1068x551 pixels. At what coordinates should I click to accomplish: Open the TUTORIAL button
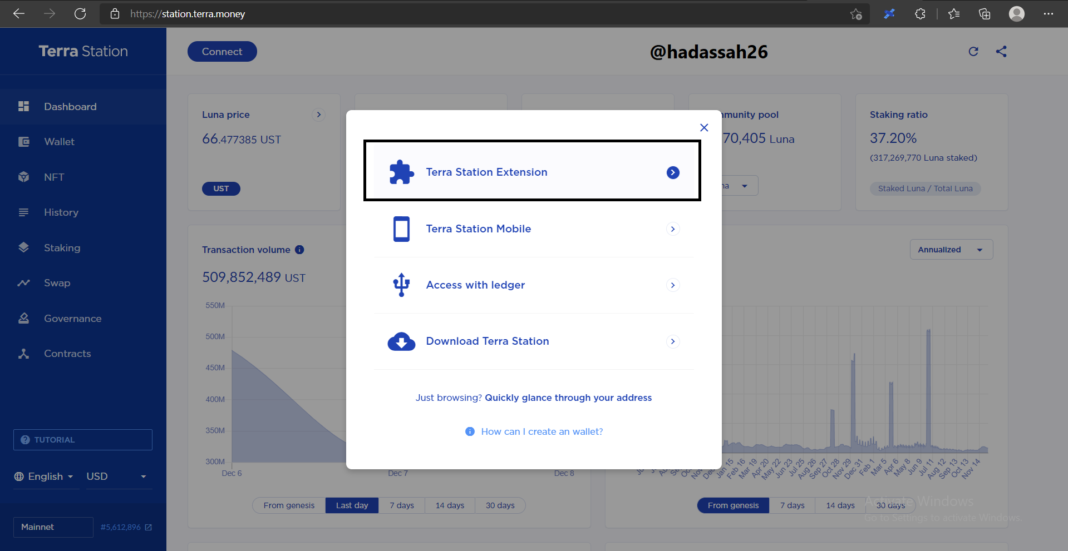[83, 440]
